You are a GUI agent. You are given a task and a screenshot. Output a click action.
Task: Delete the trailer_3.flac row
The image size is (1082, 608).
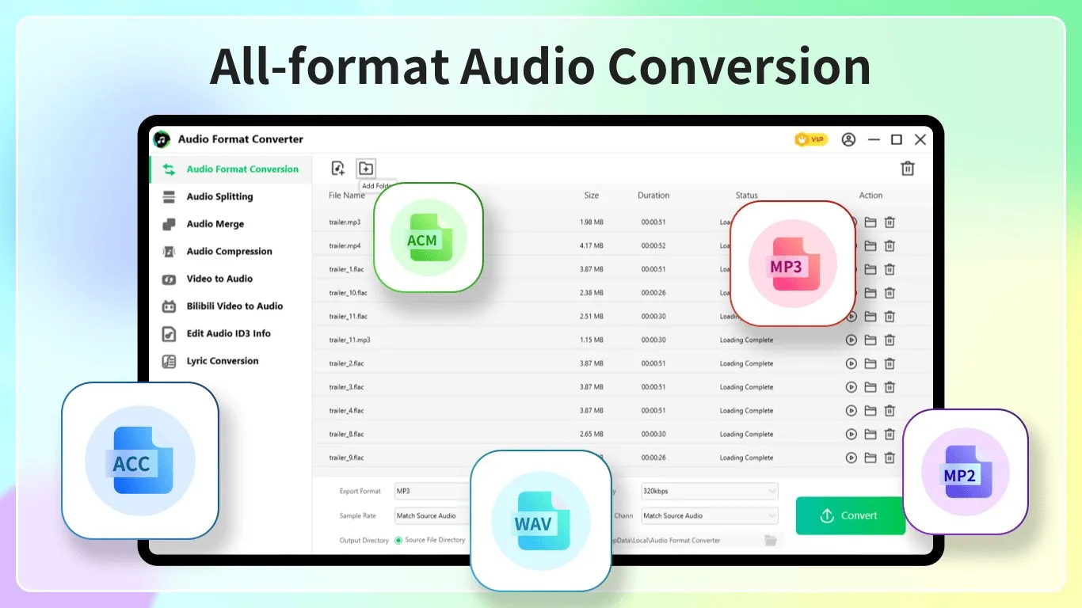890,387
